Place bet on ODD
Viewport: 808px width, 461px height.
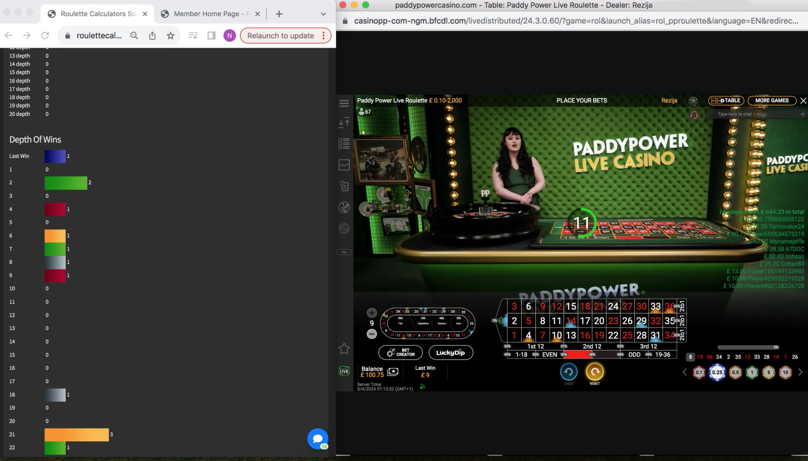(x=634, y=355)
